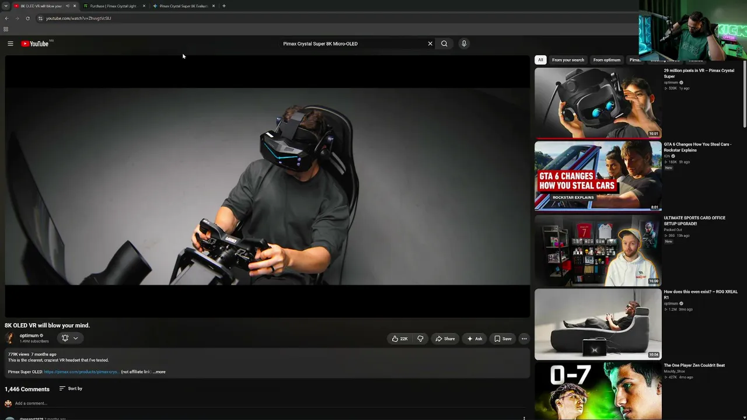Click title 'GTA 6 Changes How You Steal Cars'

[697, 147]
